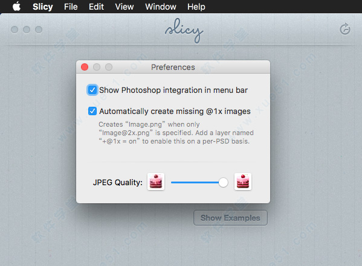Click the Show Examples button

(x=230, y=218)
